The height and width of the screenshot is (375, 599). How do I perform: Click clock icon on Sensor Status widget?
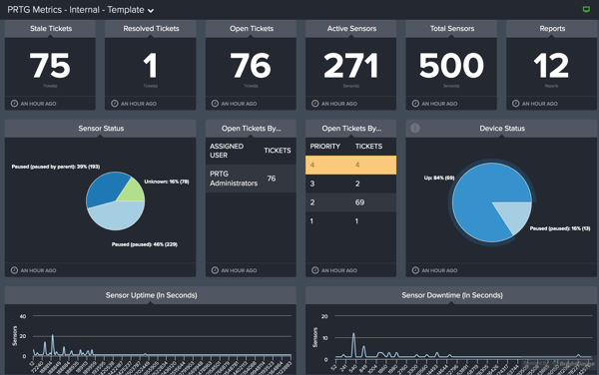14,270
